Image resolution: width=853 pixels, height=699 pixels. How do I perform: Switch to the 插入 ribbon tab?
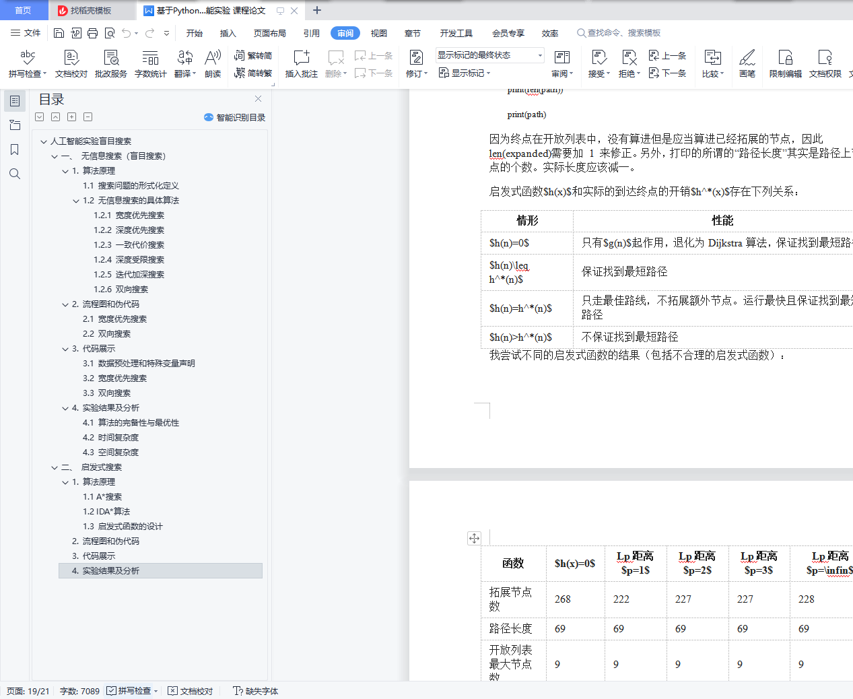coord(228,33)
